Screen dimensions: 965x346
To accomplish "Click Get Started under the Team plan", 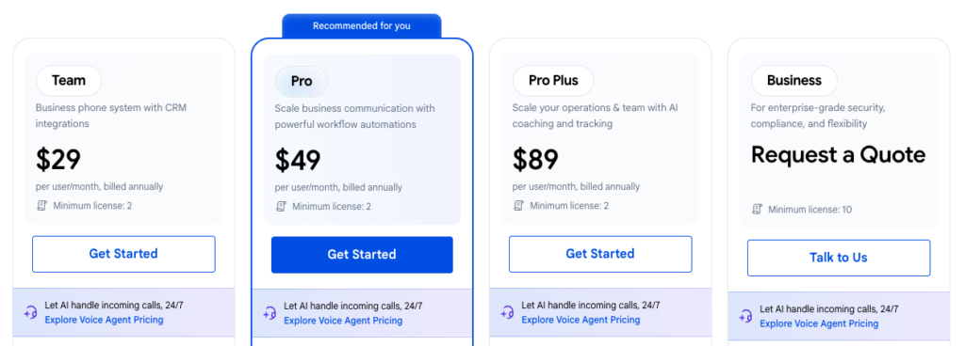I will click(x=123, y=254).
